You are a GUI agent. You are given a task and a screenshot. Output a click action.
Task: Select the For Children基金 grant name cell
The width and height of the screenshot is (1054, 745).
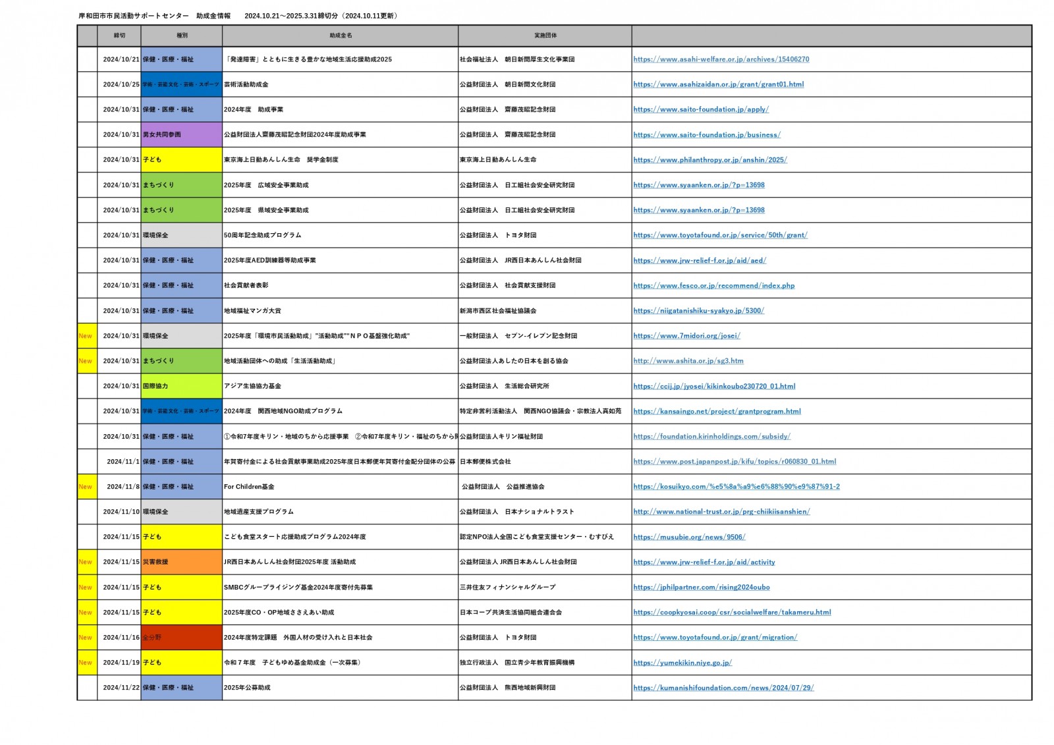[340, 487]
